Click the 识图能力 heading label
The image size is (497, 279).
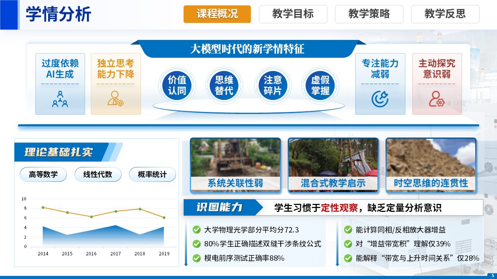[x=219, y=207]
